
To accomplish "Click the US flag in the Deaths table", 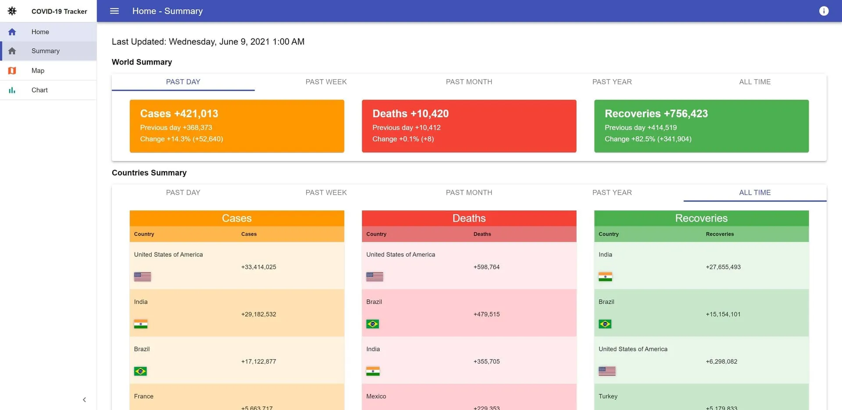I will click(x=375, y=277).
